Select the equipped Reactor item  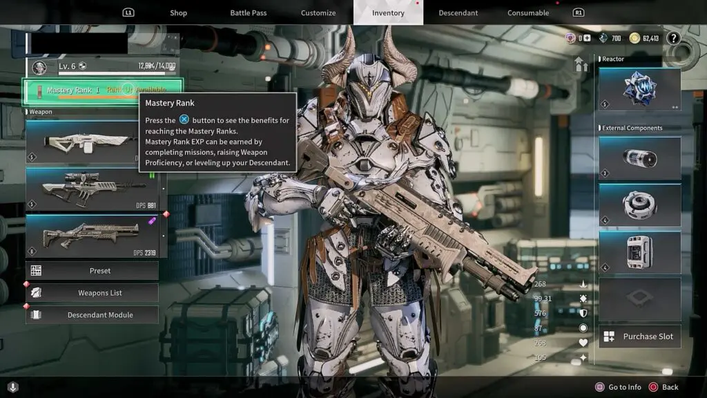pos(639,88)
